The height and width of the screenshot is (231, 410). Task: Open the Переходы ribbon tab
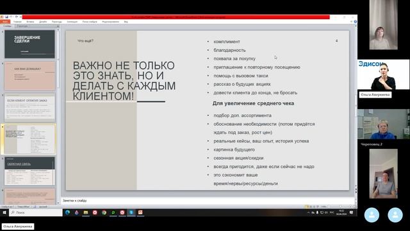point(57,22)
